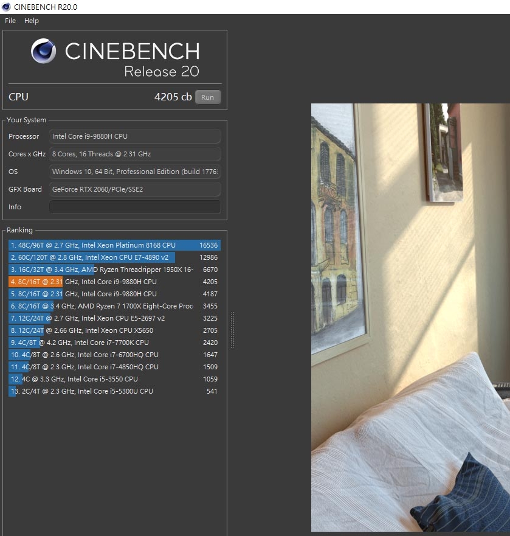Screen dimensions: 510x536
Task: Select ranking row Core i5-5300U
Action: pos(114,391)
